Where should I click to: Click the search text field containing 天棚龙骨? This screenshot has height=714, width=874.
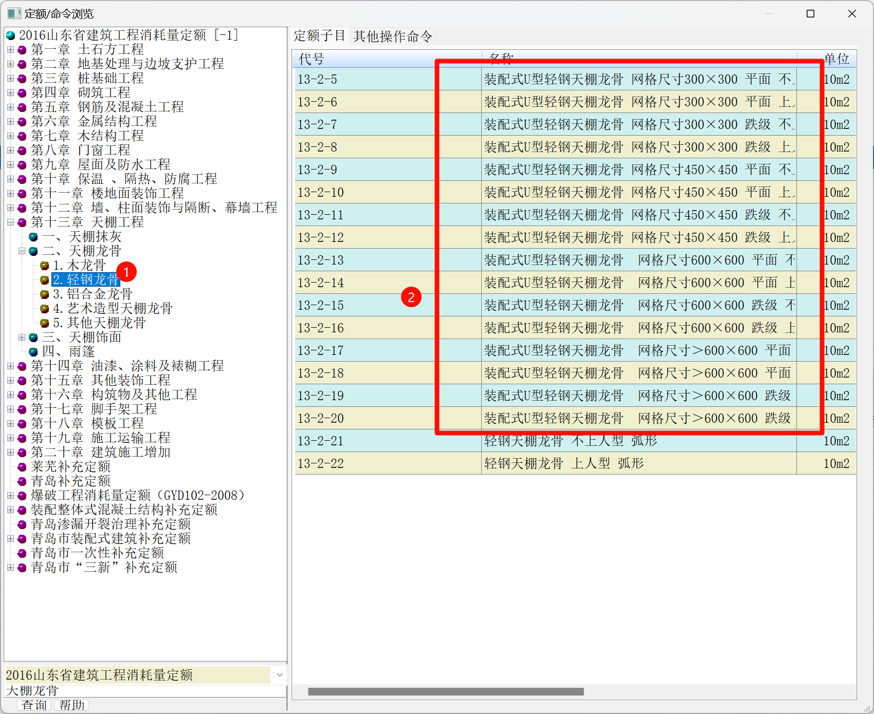[145, 690]
